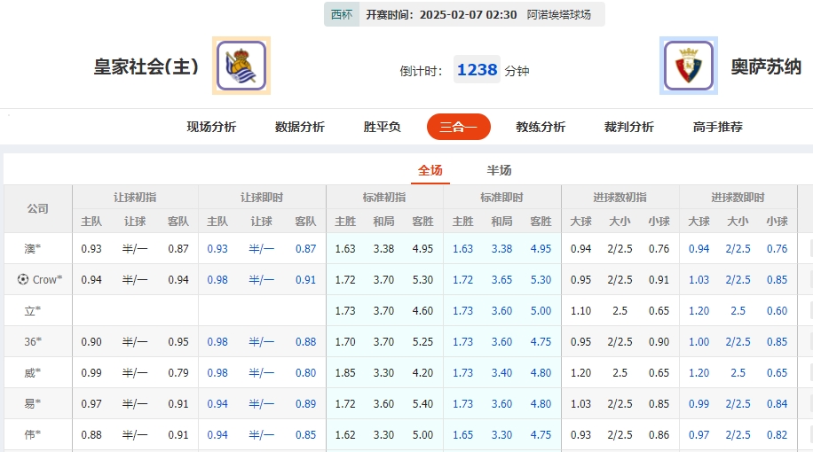Select the 三合一 tab

coord(458,127)
